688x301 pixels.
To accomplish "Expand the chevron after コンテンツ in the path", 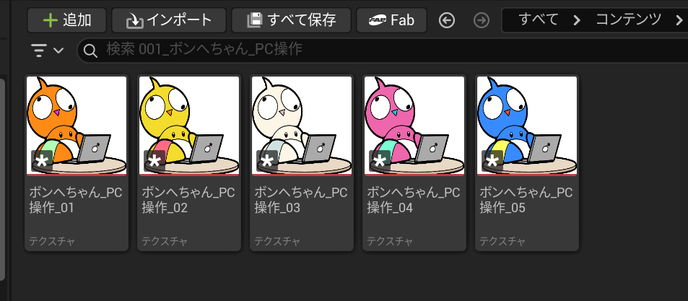I will pos(679,20).
